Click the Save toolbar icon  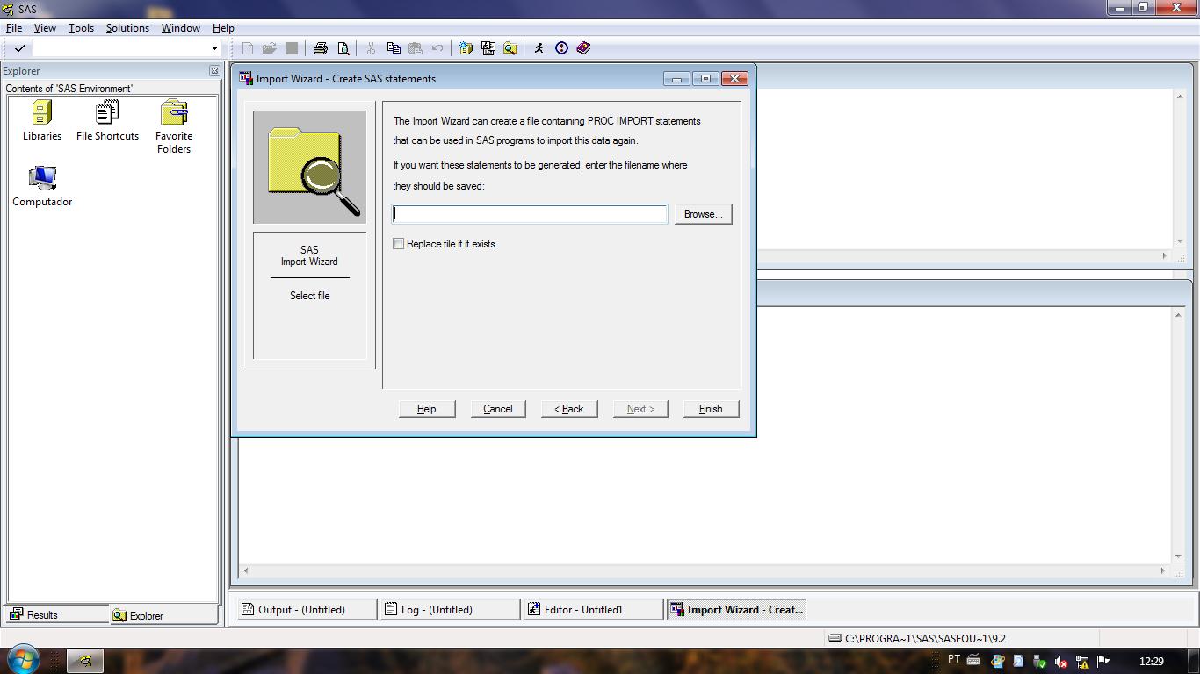tap(292, 48)
